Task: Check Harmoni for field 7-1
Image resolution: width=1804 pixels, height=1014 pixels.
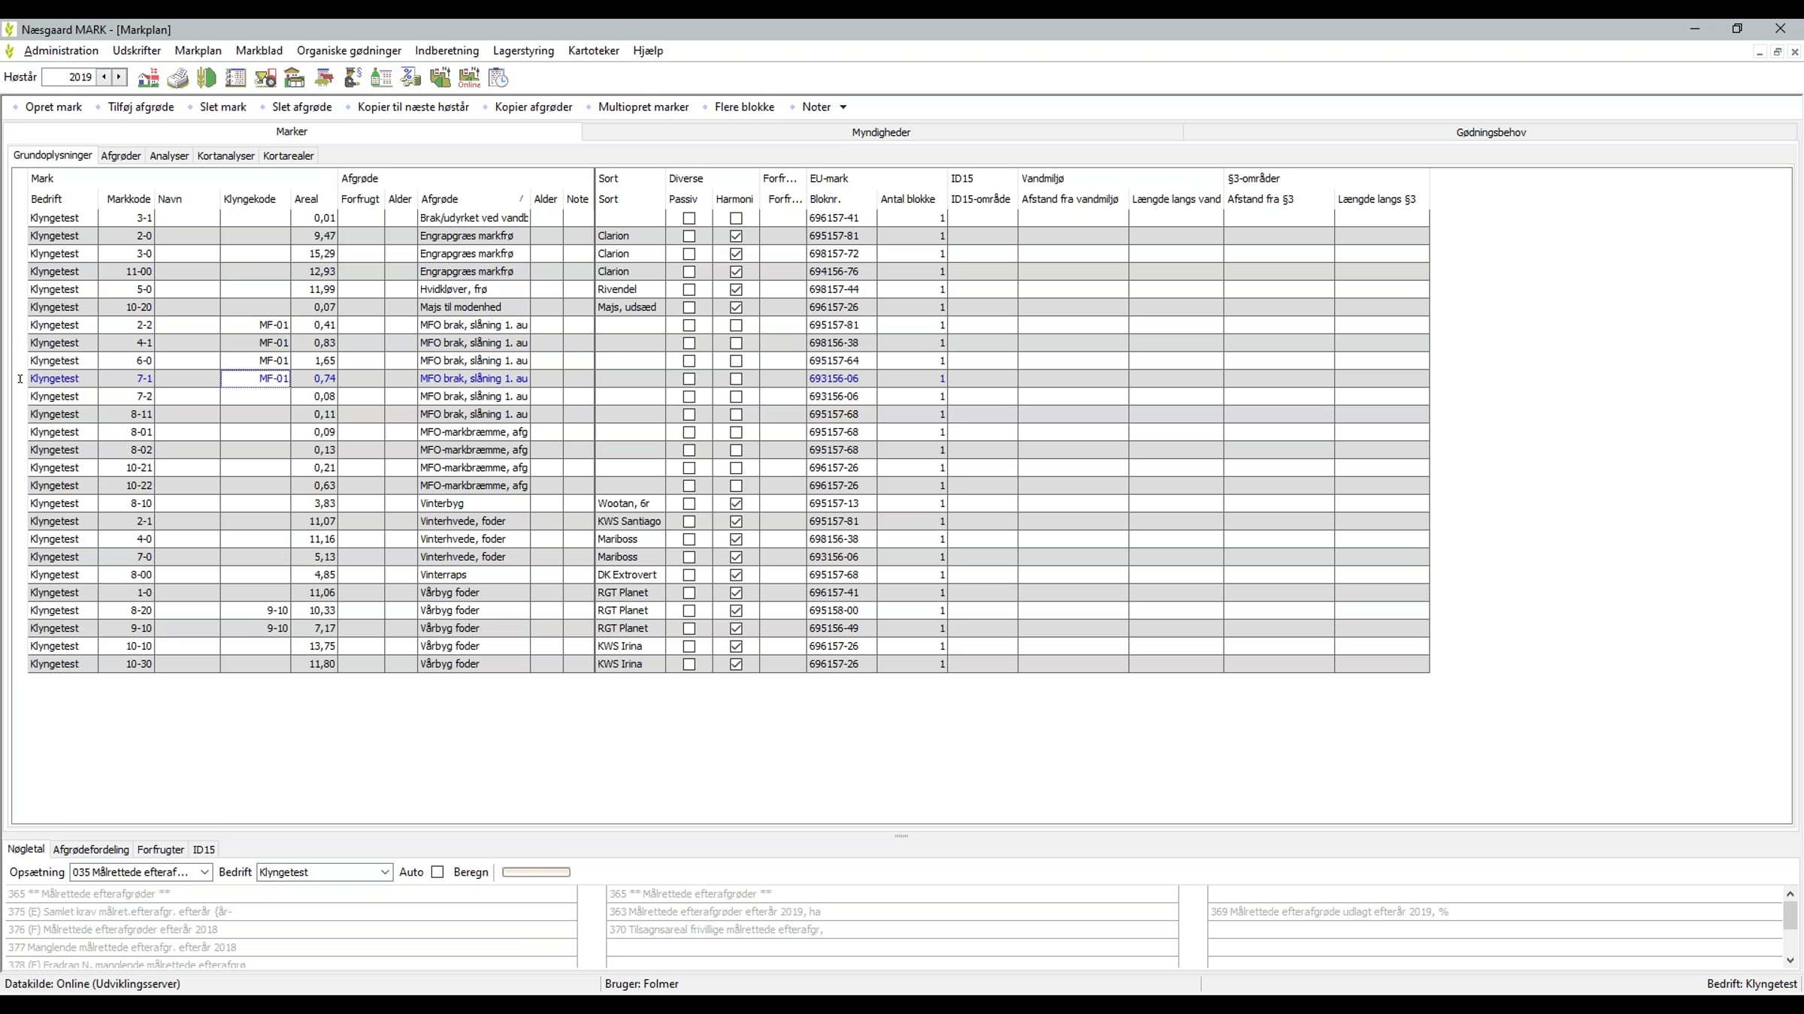Action: click(x=736, y=379)
